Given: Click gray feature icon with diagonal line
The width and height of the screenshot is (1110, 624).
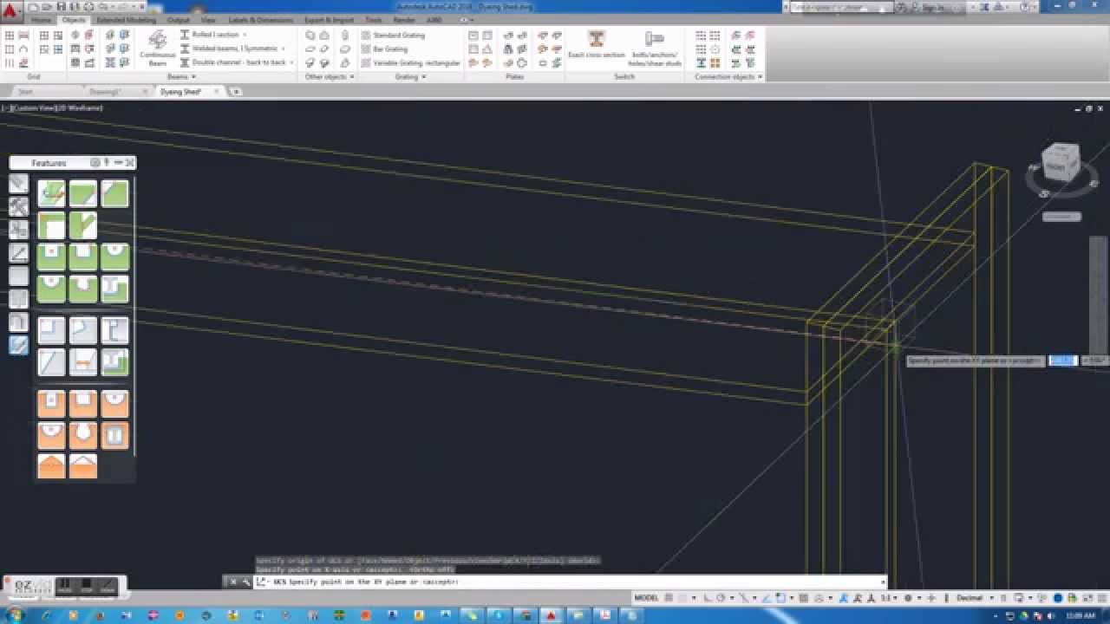Looking at the screenshot, I should click(51, 361).
